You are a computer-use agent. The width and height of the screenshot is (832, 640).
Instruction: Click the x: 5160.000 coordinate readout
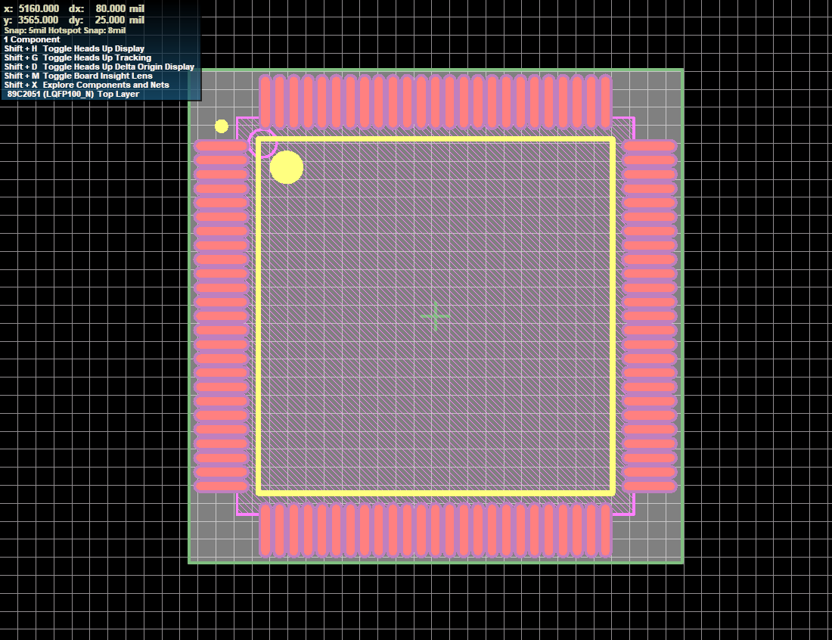coord(32,8)
